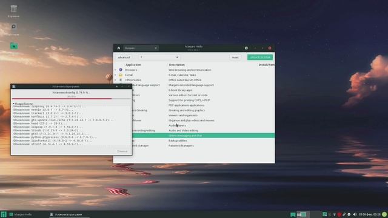This screenshot has height=218, width=388.
Task: Click the Отмена cancel button in installer
Action: pos(122,151)
